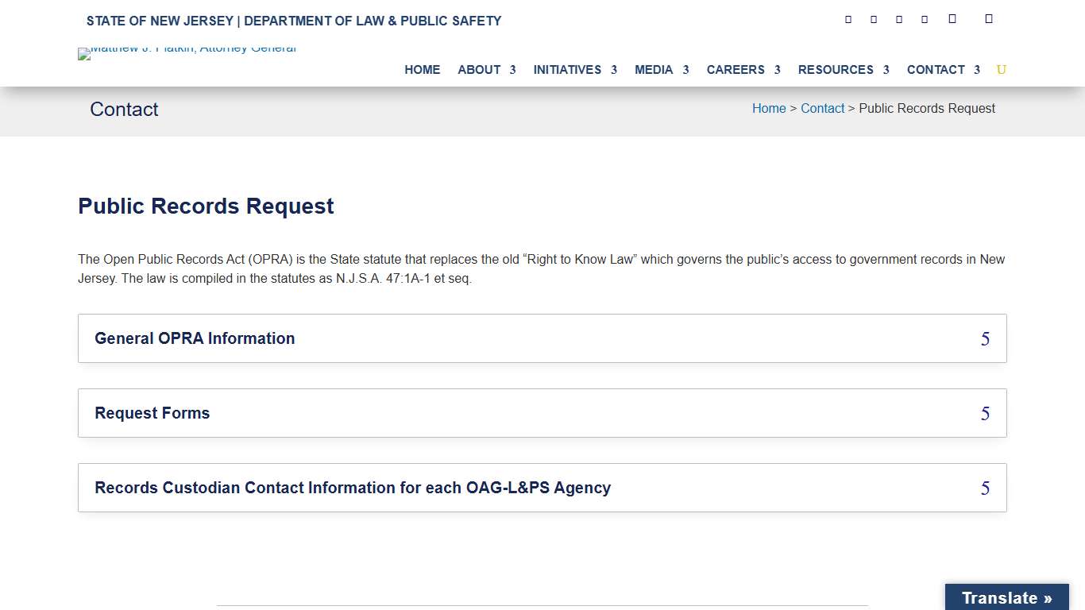Open the fifth larger header icon
Image resolution: width=1085 pixels, height=610 pixels.
point(952,17)
